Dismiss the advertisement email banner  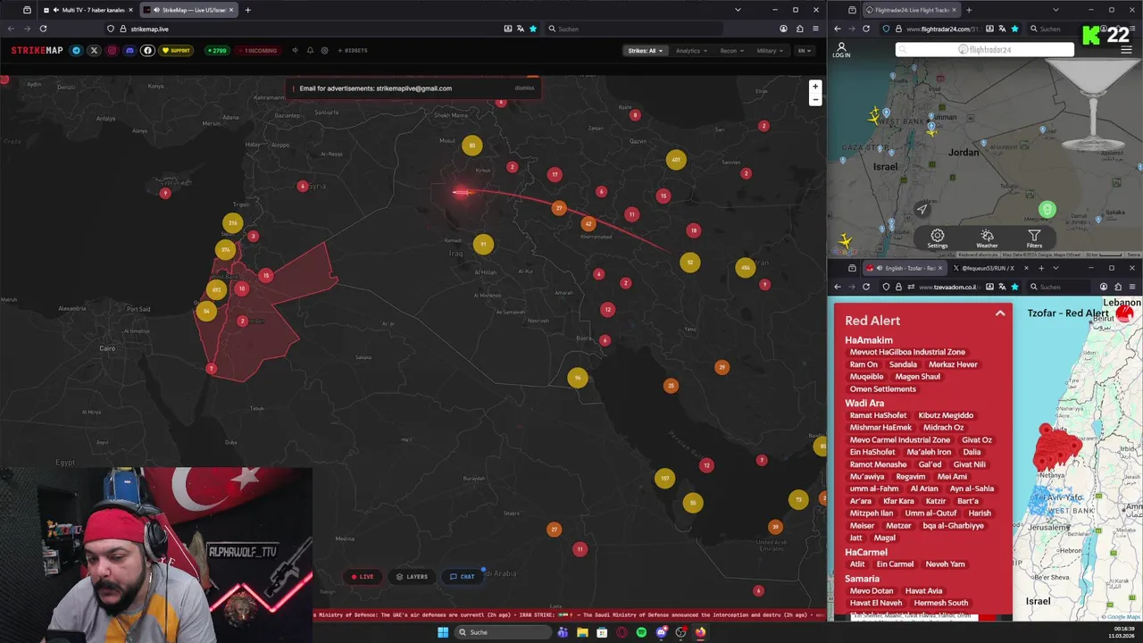click(524, 88)
